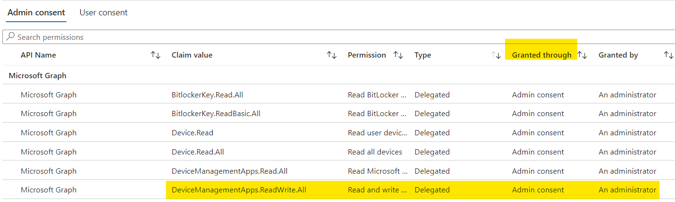
Task: Click Delegated type in Device.Read.All row
Action: (x=432, y=152)
